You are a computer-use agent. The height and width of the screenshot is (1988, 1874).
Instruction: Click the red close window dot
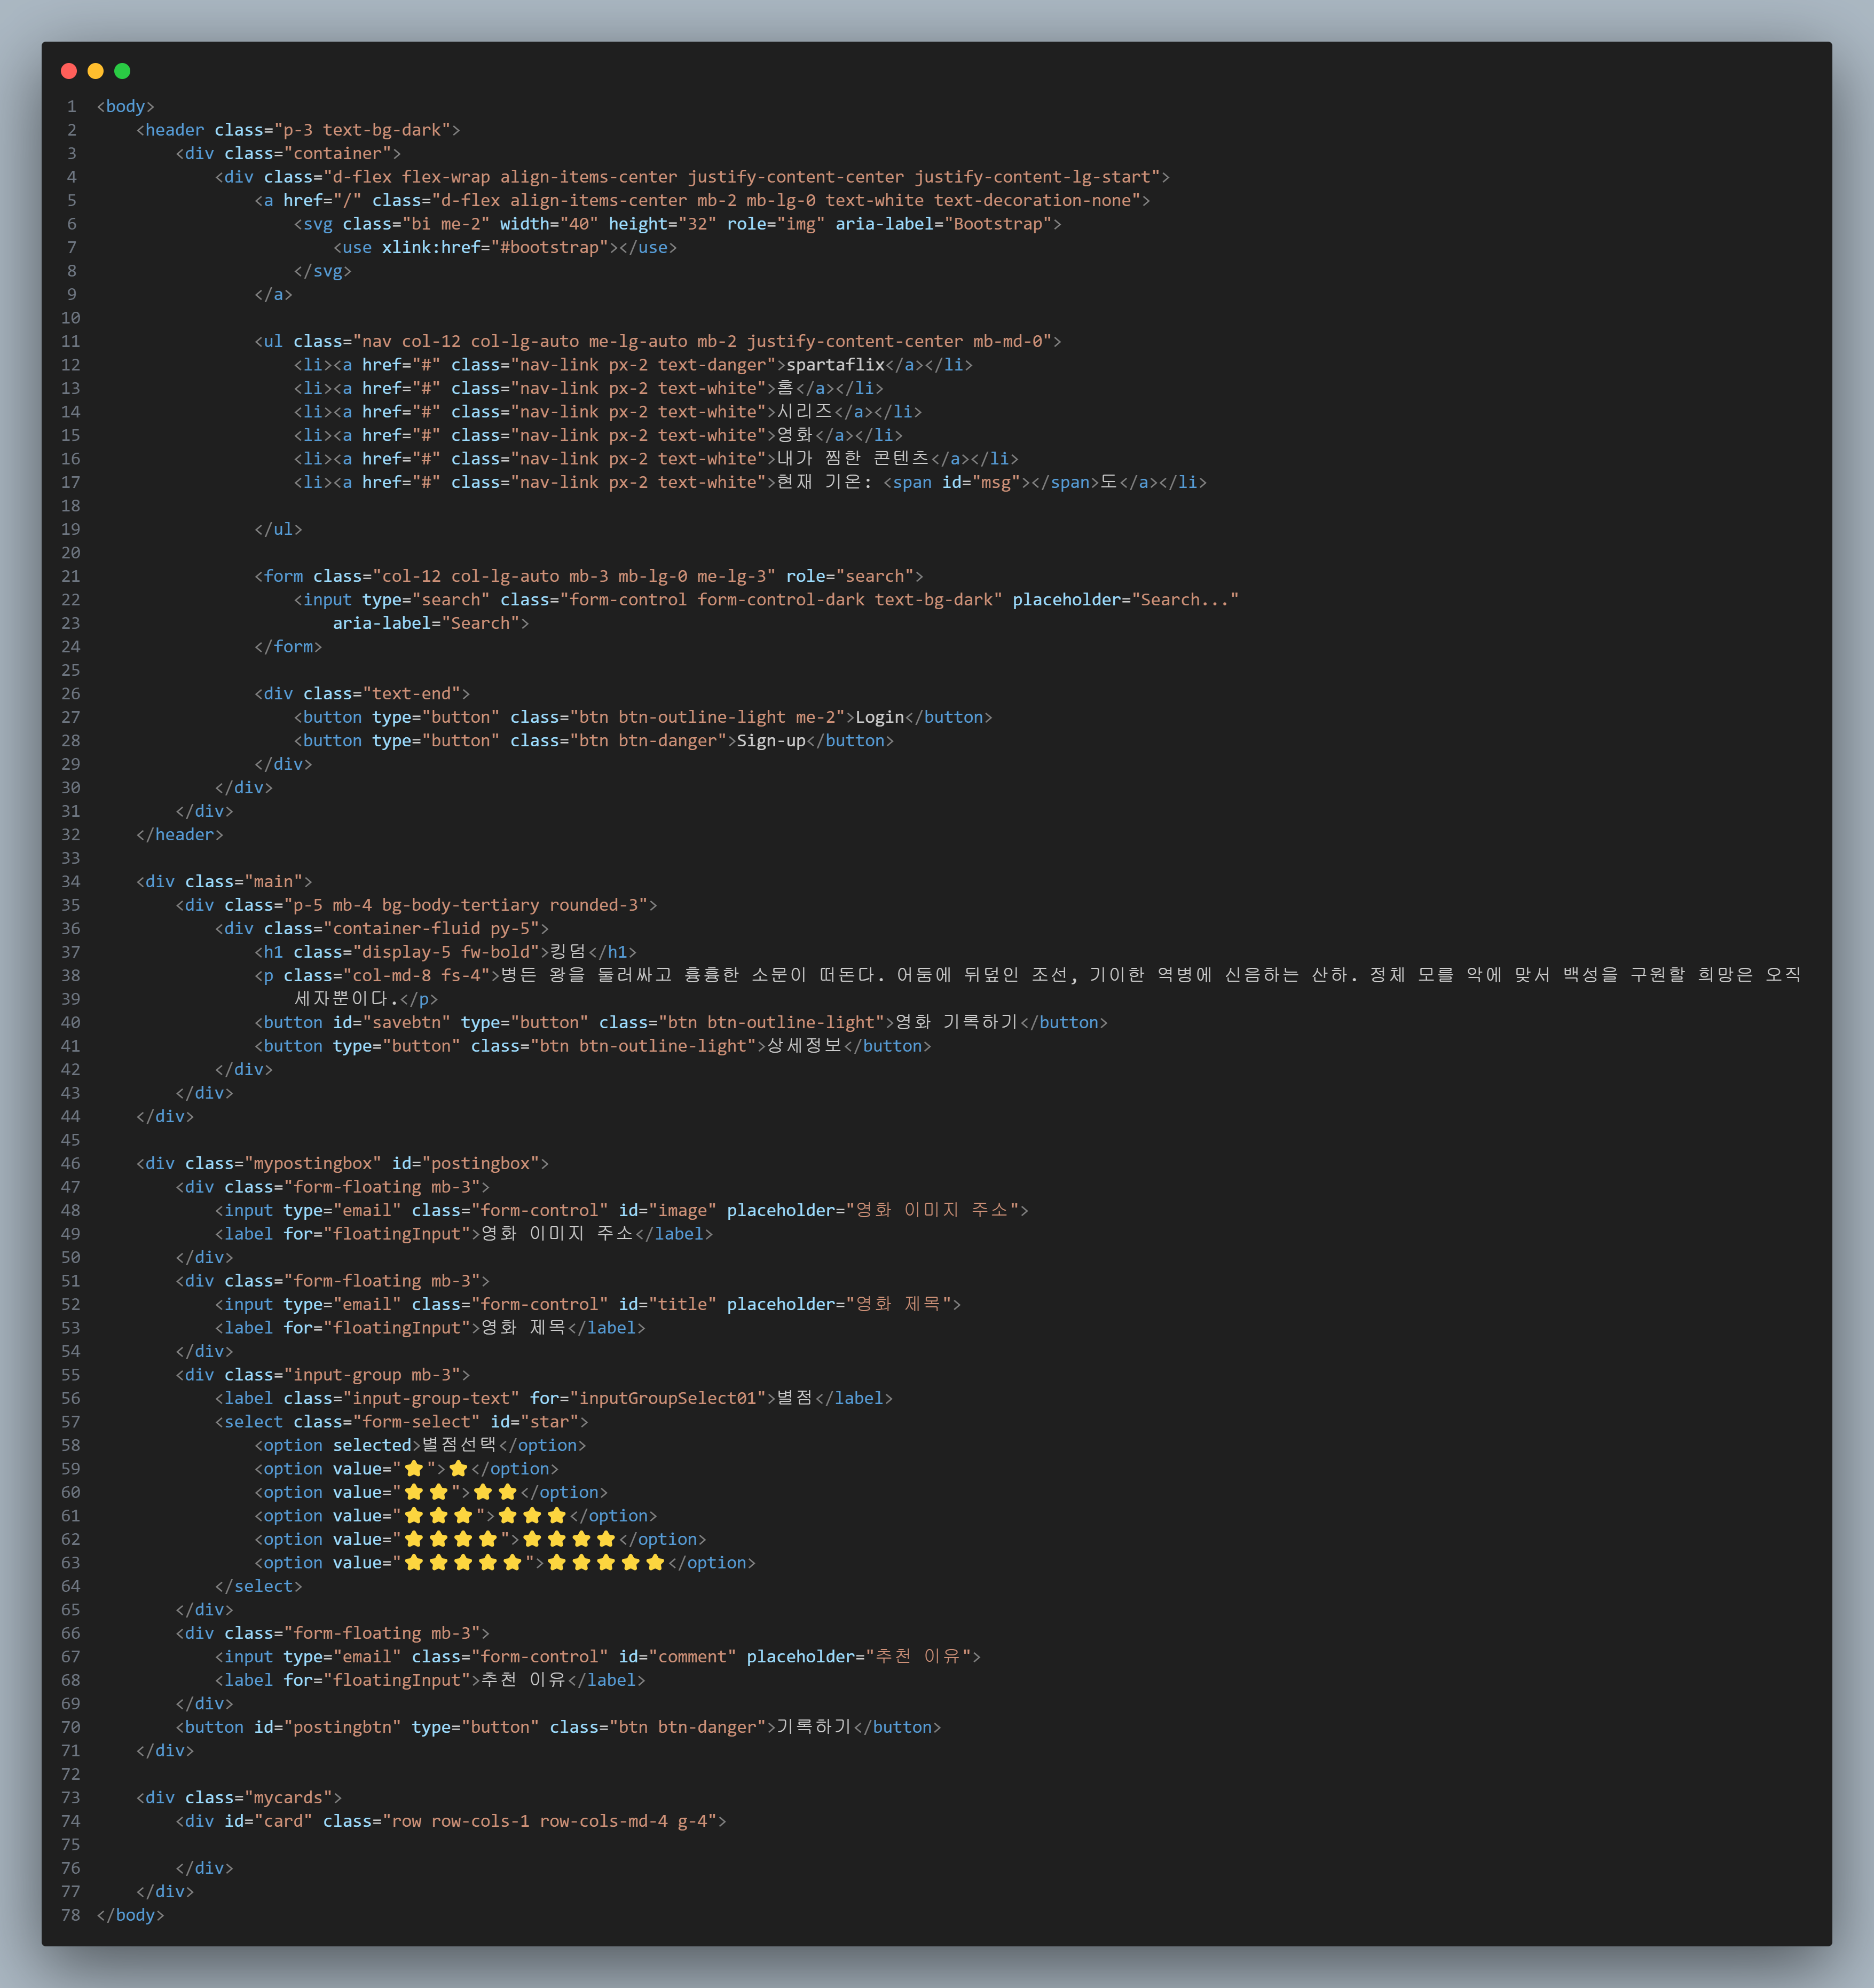pyautogui.click(x=69, y=71)
